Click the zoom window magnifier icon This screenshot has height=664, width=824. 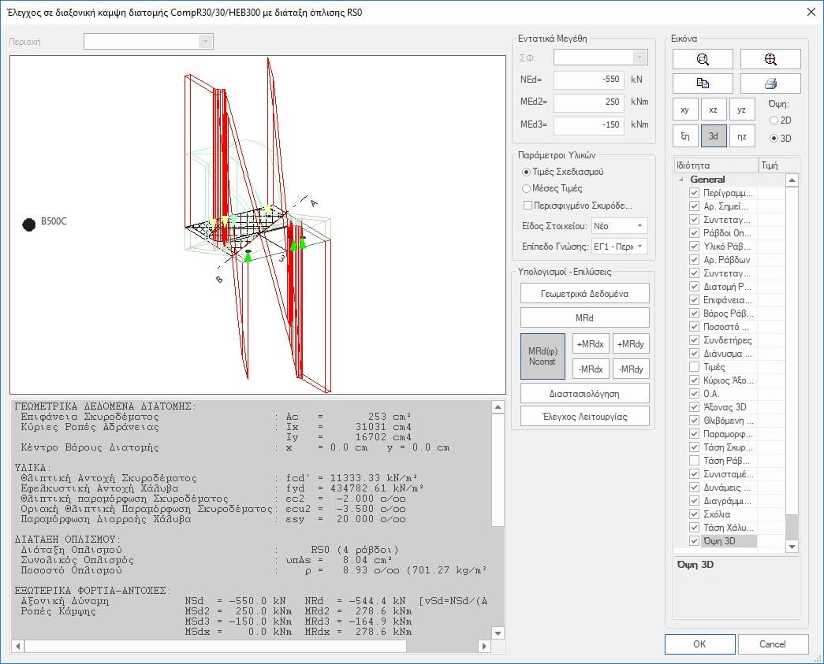703,59
